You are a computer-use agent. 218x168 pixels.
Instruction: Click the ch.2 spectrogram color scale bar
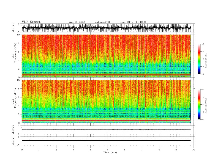(199, 105)
